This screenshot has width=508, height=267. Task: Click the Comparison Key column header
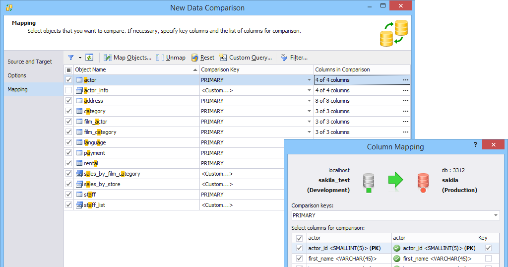coord(256,69)
